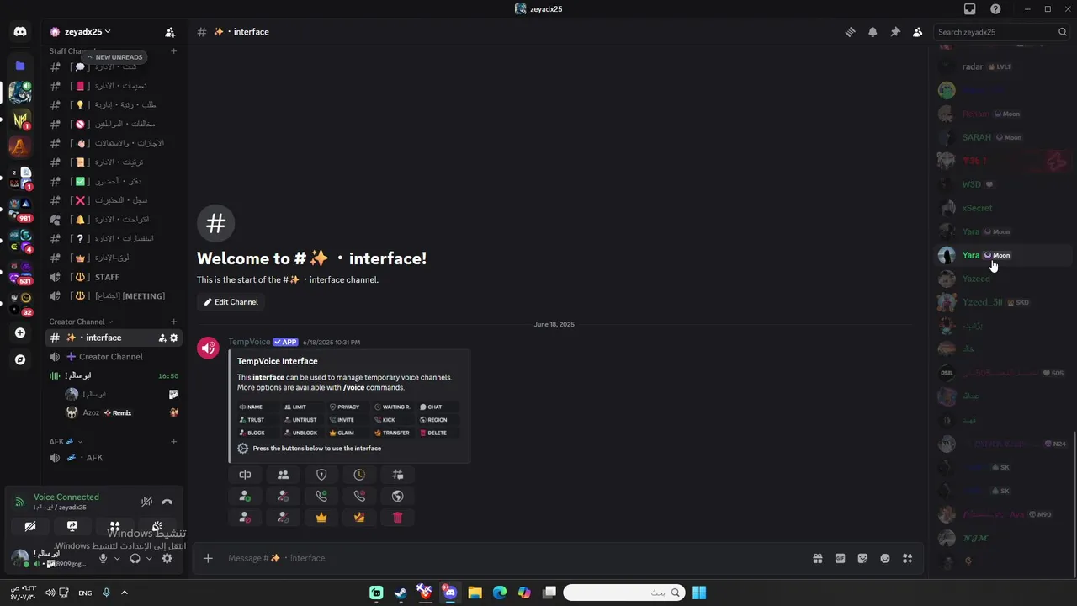1077x606 pixels.
Task: Open Steam from the Windows taskbar
Action: pos(401,593)
